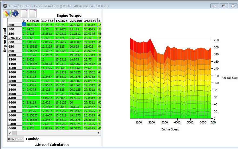Open the color palette tool icon
238x149 pixels.
coord(7,13)
